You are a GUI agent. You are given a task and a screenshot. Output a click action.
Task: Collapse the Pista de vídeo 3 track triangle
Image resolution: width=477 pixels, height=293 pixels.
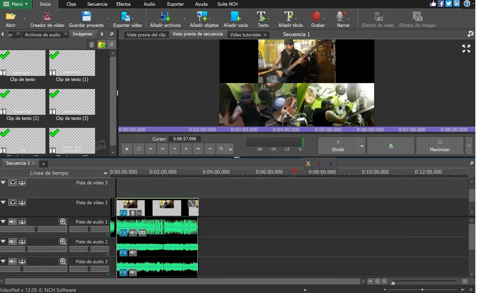[3, 182]
